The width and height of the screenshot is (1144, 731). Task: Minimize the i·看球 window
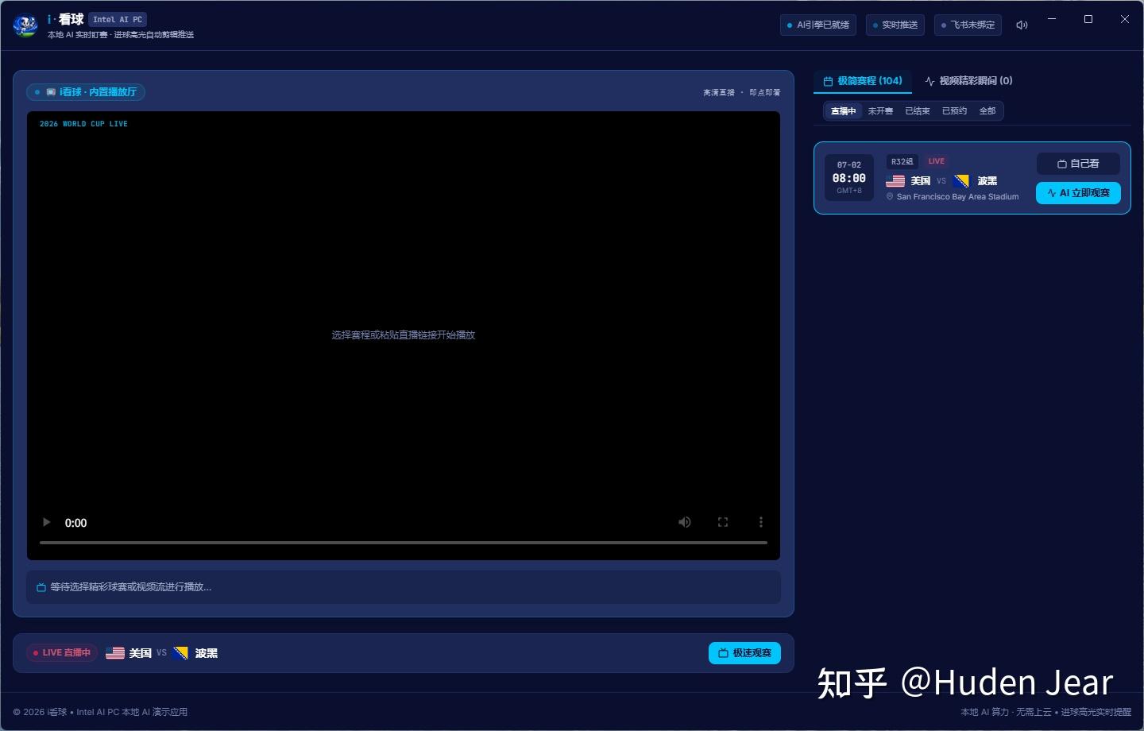[1052, 19]
